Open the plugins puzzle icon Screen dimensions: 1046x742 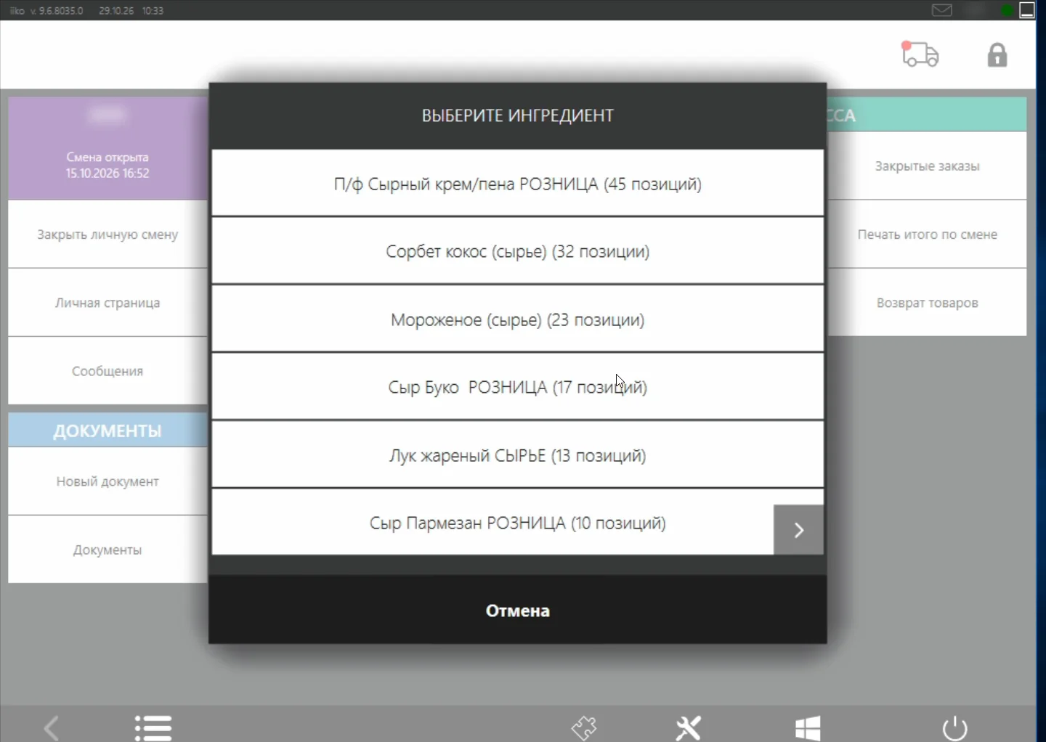584,727
